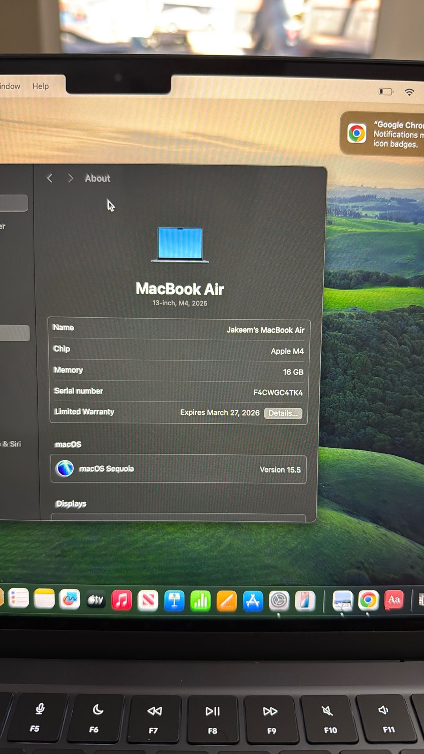Viewport: 424px width, 754px height.
Task: Open the Wi-Fi menu bar icon
Action: tap(409, 92)
